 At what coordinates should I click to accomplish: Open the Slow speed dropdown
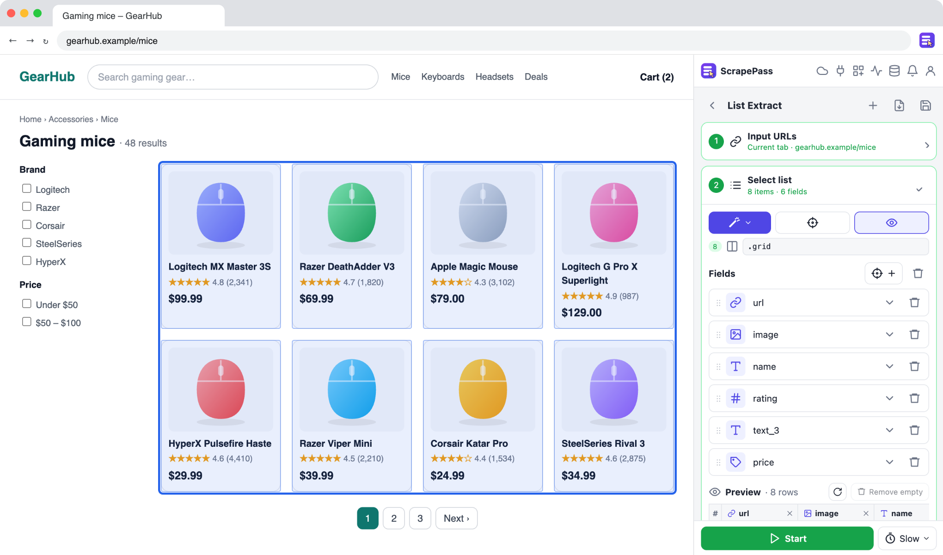click(907, 538)
